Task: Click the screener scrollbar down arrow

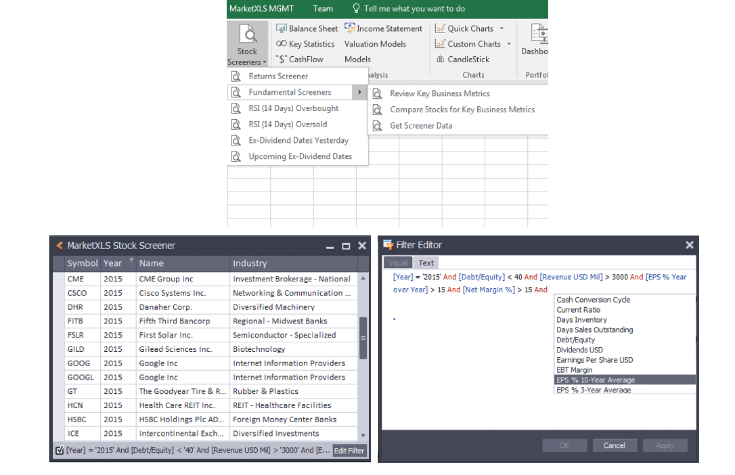Action: (363, 435)
